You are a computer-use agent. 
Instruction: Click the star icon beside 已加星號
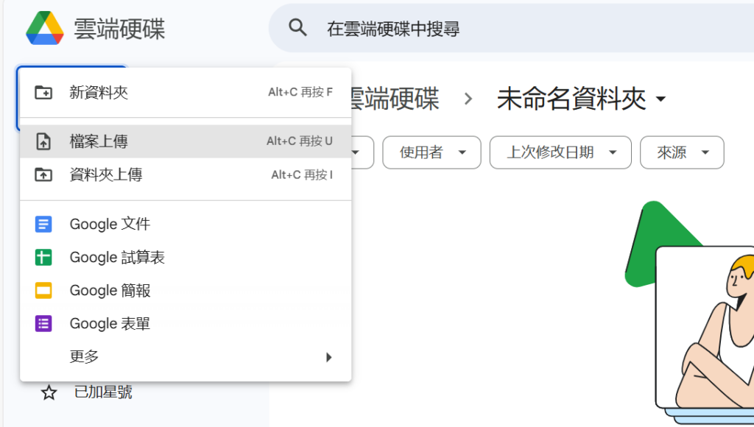49,393
